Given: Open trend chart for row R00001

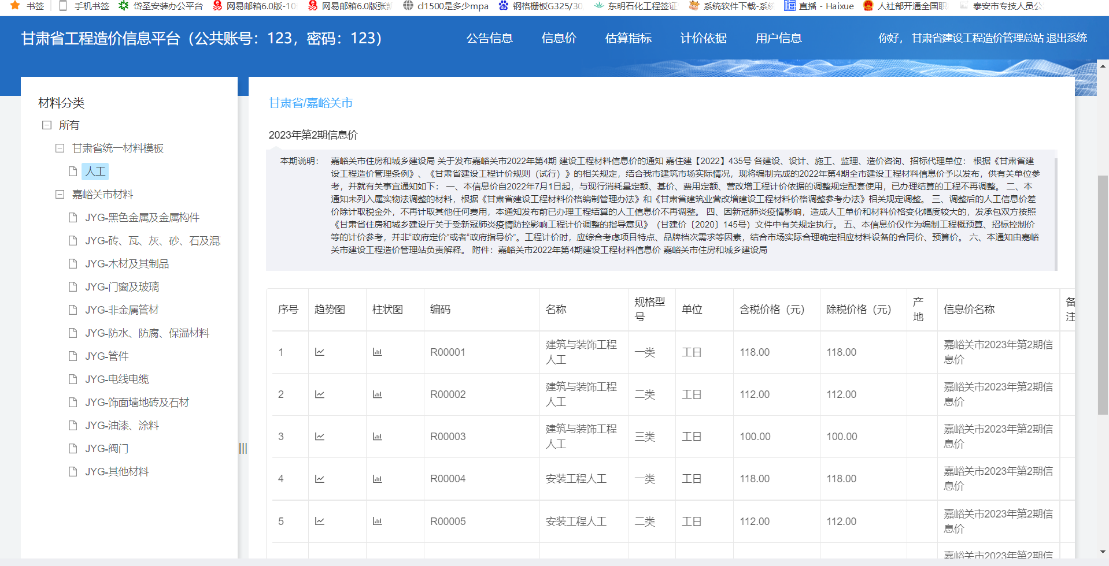Looking at the screenshot, I should (x=319, y=352).
